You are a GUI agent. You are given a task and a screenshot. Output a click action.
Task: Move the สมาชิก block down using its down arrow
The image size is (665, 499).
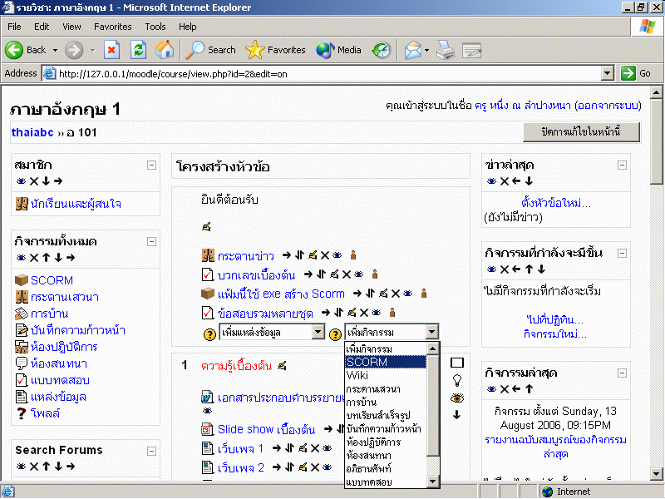[47, 181]
